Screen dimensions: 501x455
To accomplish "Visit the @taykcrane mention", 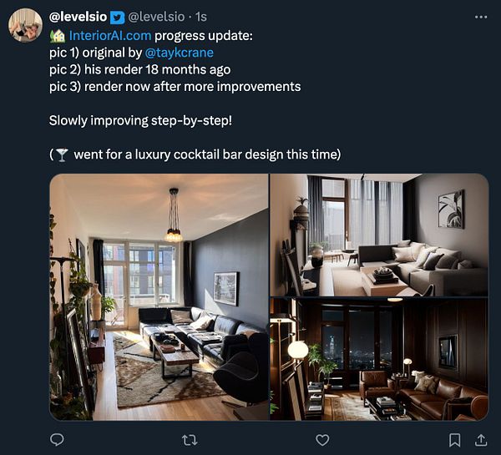I will pos(179,53).
